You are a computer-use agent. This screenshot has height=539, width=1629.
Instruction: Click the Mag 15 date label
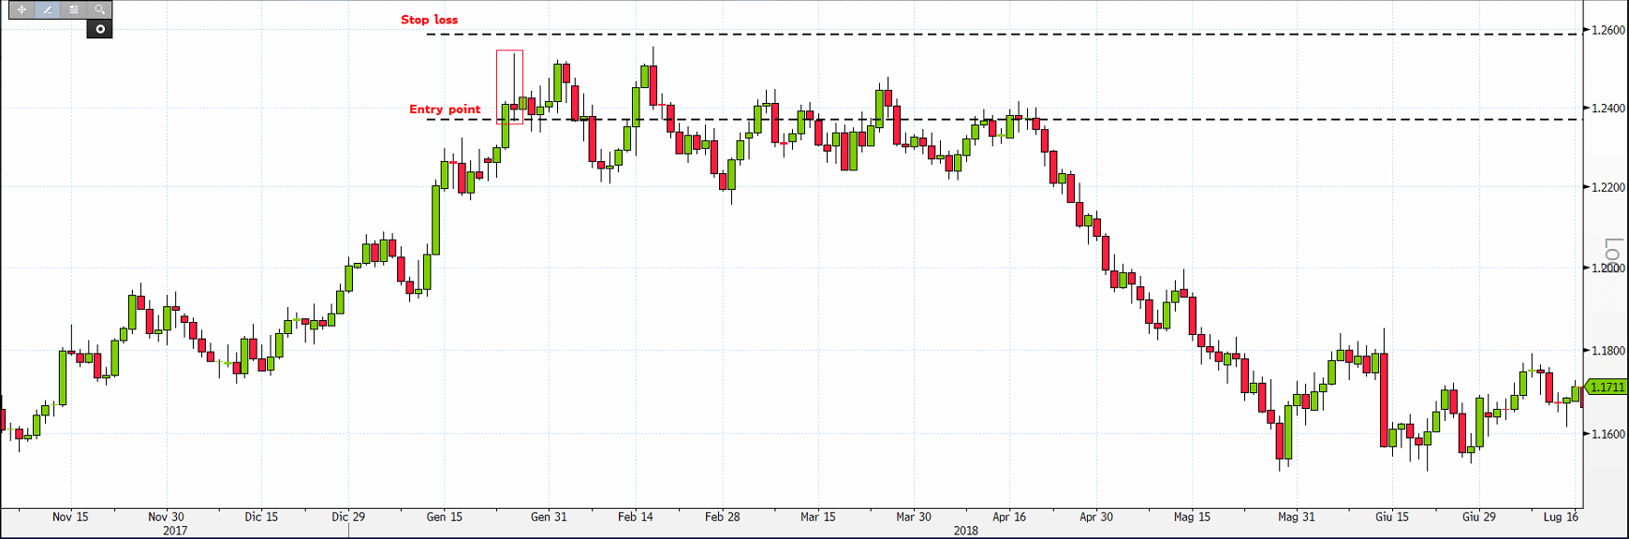(x=1192, y=517)
